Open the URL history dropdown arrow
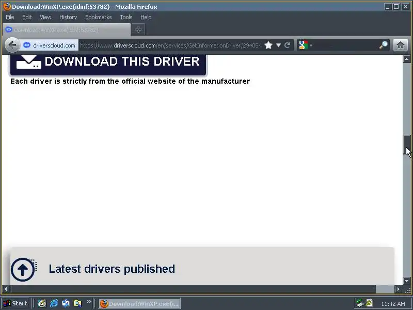Viewport: 413px width, 310px height. pyautogui.click(x=278, y=45)
